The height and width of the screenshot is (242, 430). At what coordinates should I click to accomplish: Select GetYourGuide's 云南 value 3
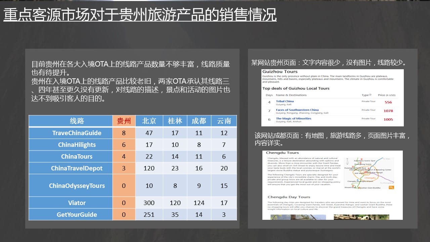[x=224, y=214]
